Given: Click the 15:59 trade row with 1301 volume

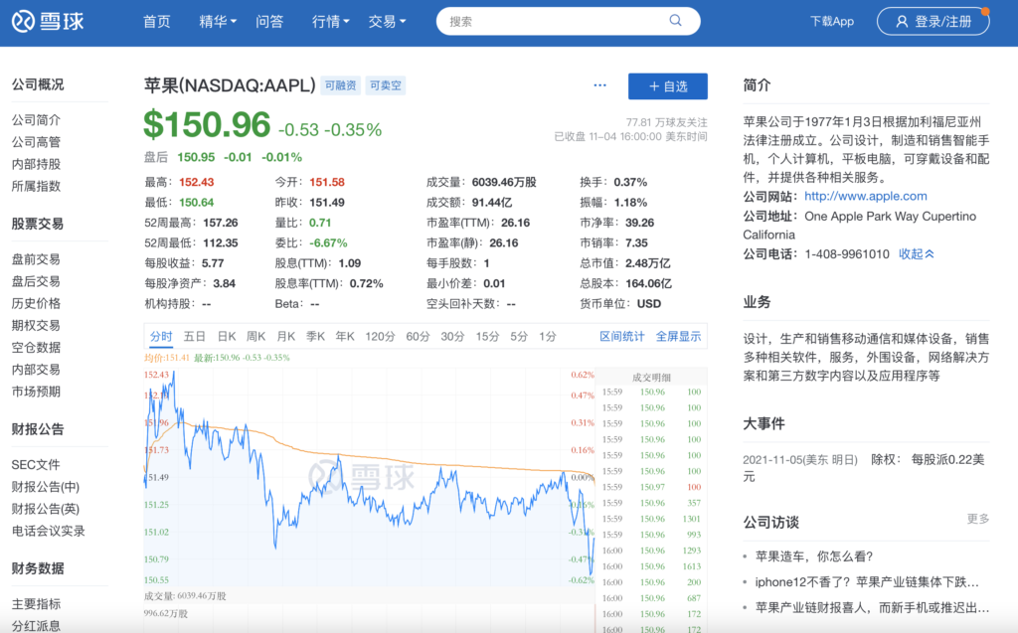Looking at the screenshot, I should click(651, 519).
